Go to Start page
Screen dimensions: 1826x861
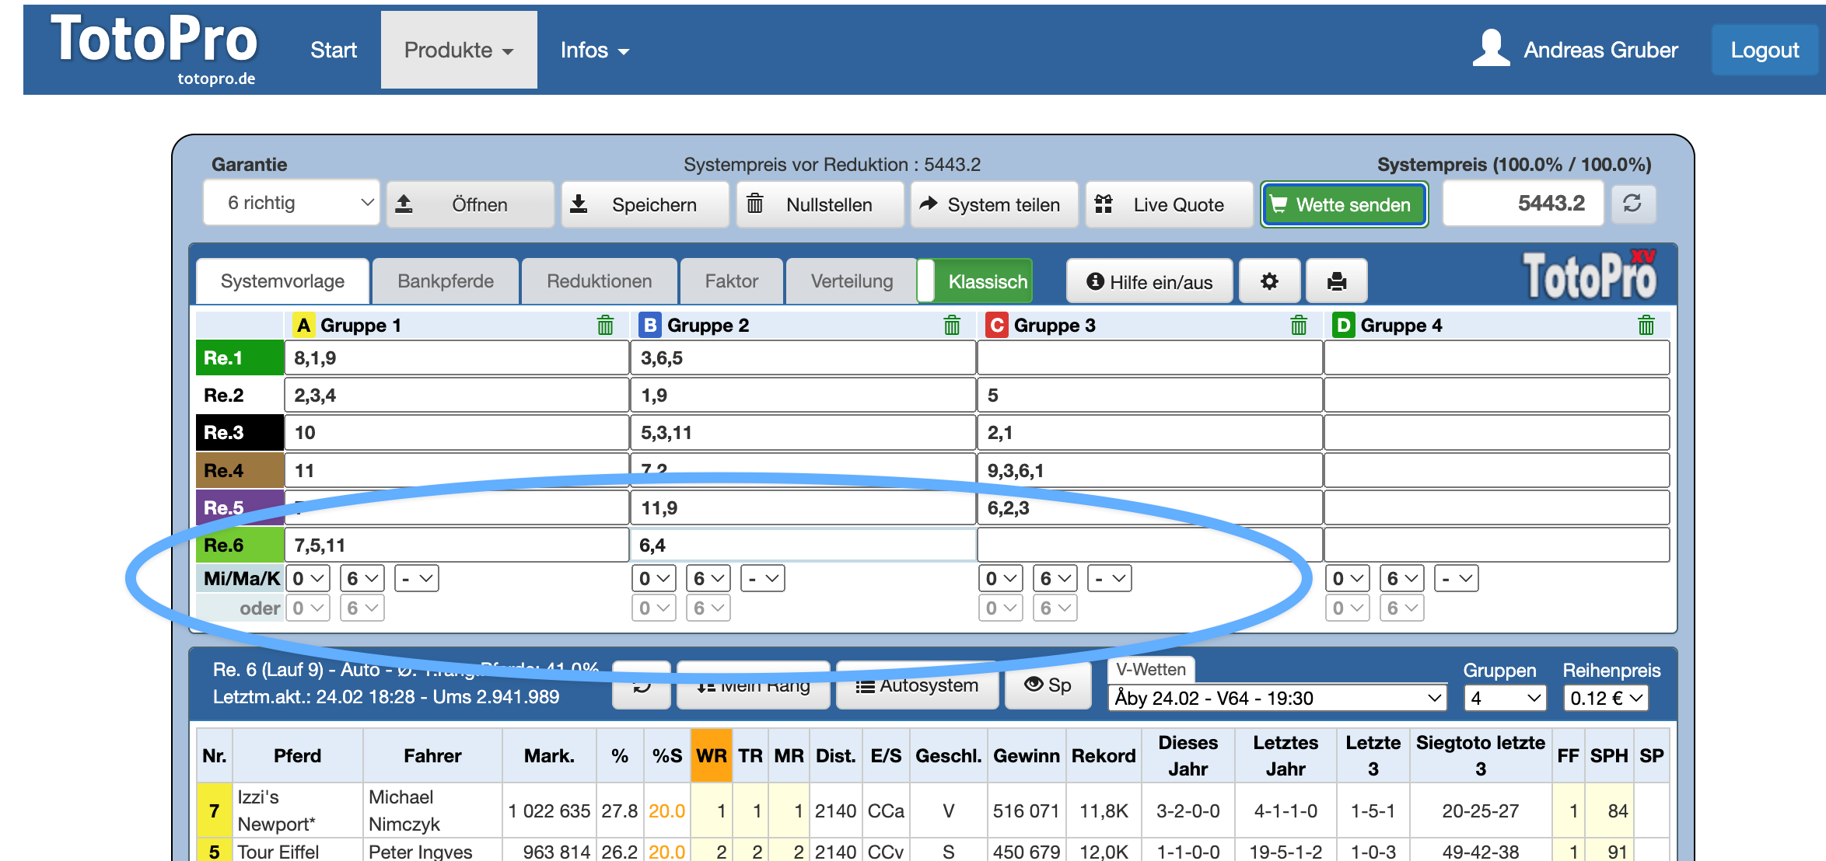click(x=334, y=50)
